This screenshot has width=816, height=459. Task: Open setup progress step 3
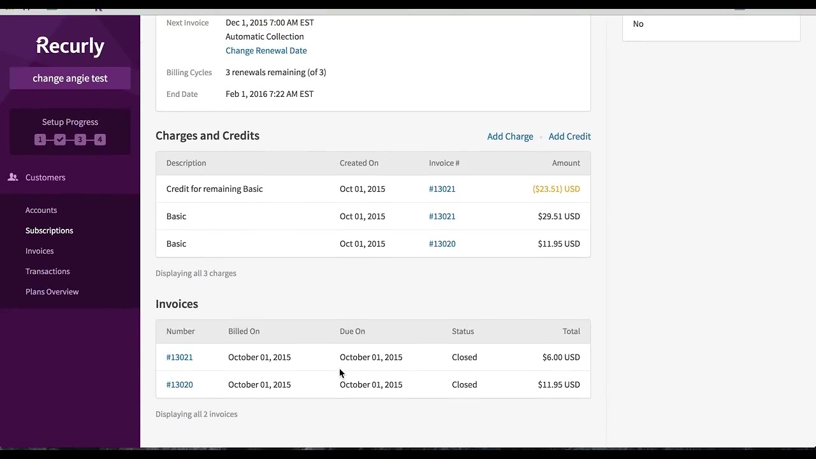tap(80, 140)
